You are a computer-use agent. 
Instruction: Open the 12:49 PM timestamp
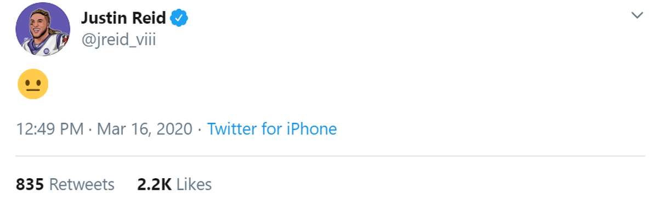point(50,129)
